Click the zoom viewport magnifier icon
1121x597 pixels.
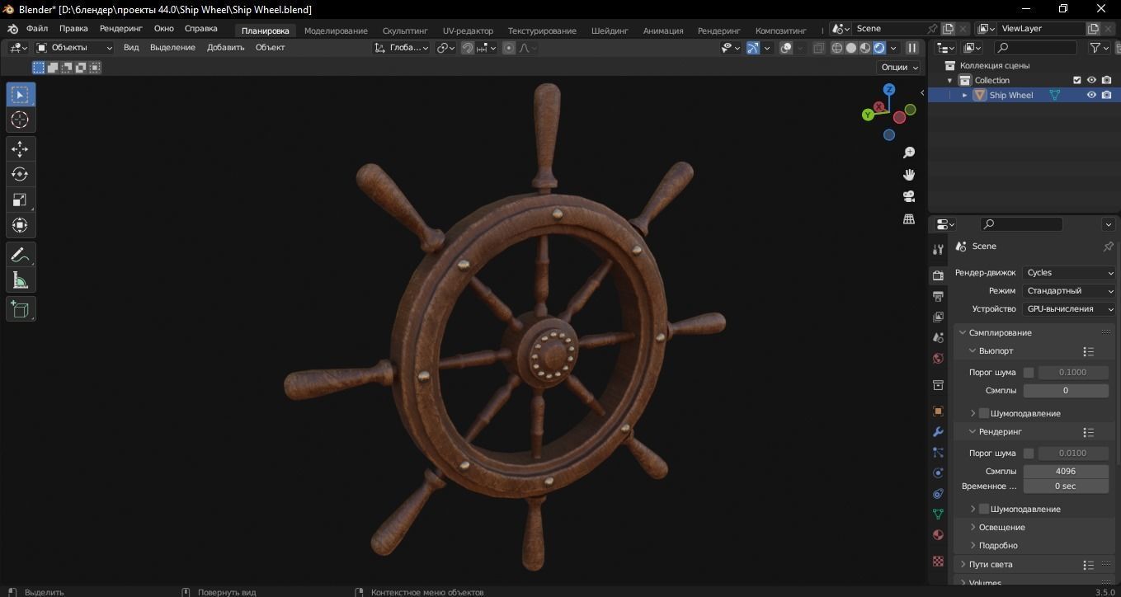[x=909, y=153]
